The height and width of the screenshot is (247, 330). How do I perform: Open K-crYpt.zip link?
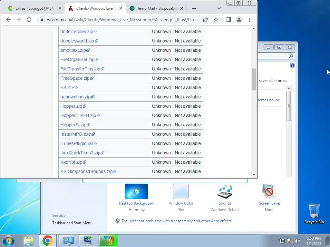tap(73, 162)
